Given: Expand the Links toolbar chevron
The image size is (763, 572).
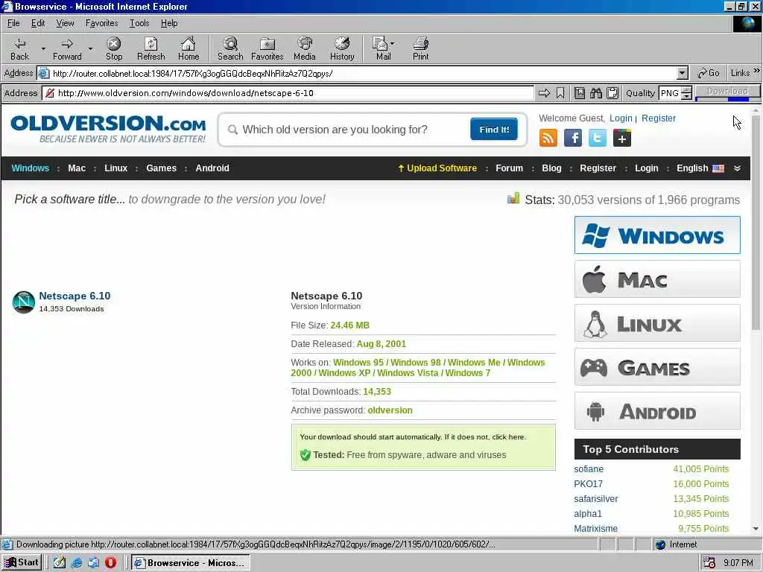Looking at the screenshot, I should point(757,71).
